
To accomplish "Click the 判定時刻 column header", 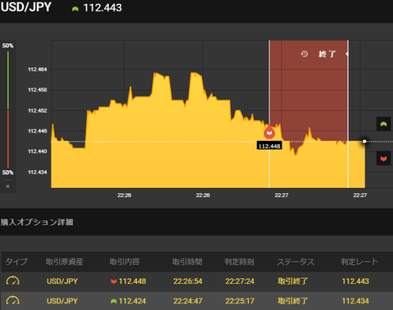I will (x=239, y=262).
